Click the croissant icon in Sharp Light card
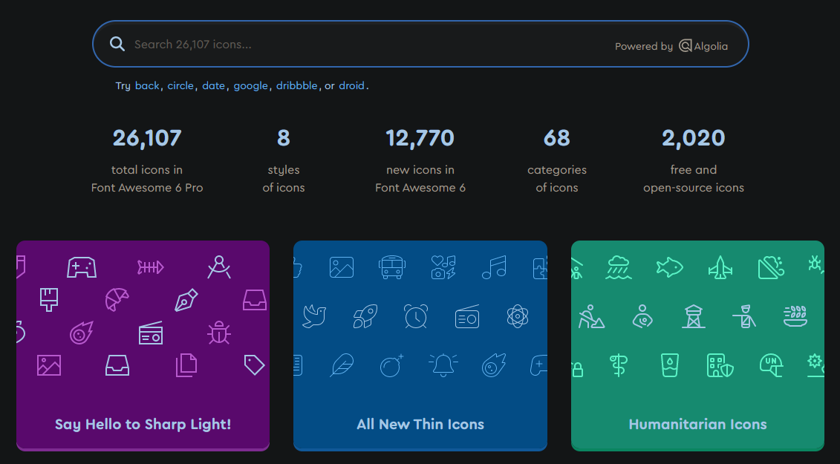840x464 pixels. 117,299
